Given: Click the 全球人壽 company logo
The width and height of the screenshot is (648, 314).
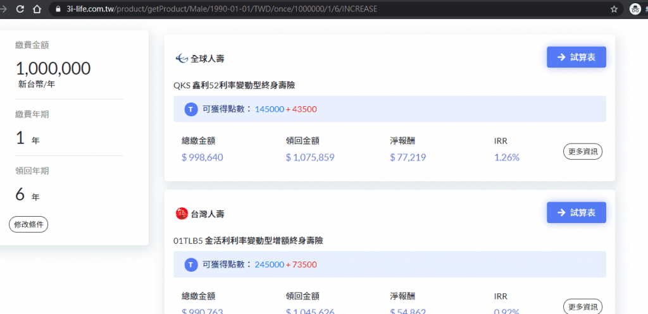Looking at the screenshot, I should (x=182, y=59).
